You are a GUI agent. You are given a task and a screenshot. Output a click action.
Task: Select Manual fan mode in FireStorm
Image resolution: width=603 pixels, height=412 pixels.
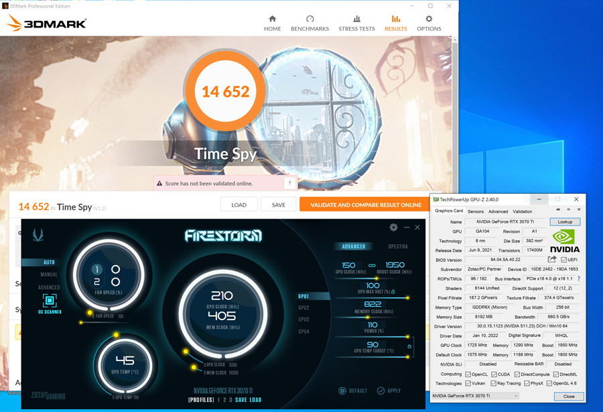(49, 274)
